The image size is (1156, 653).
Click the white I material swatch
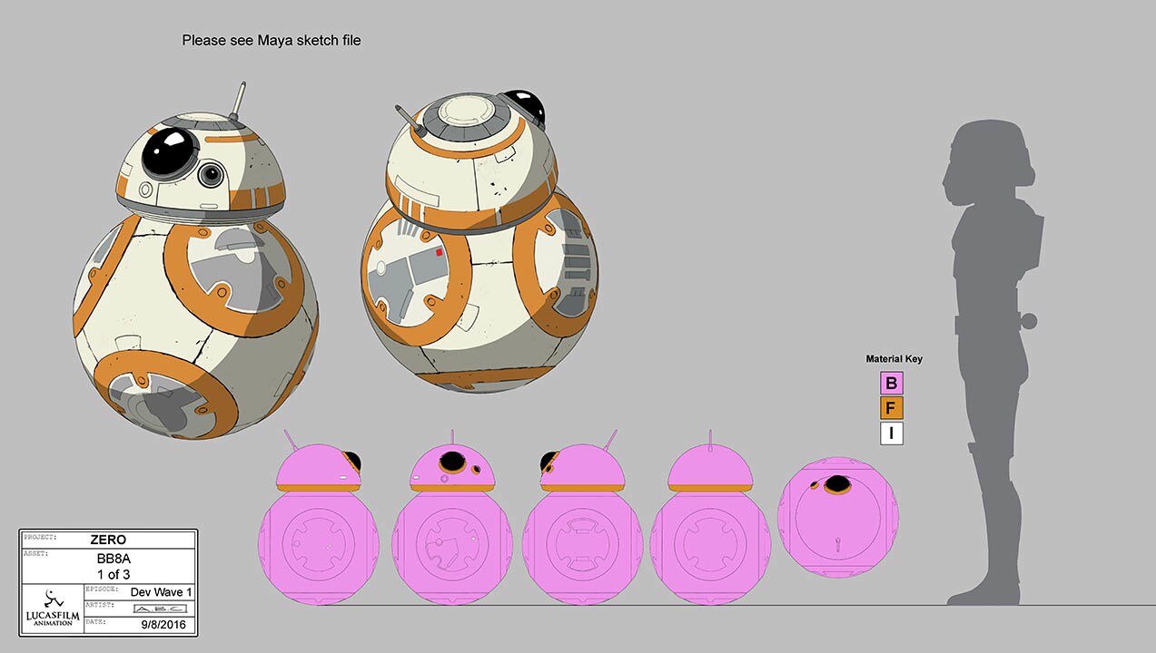(x=891, y=434)
